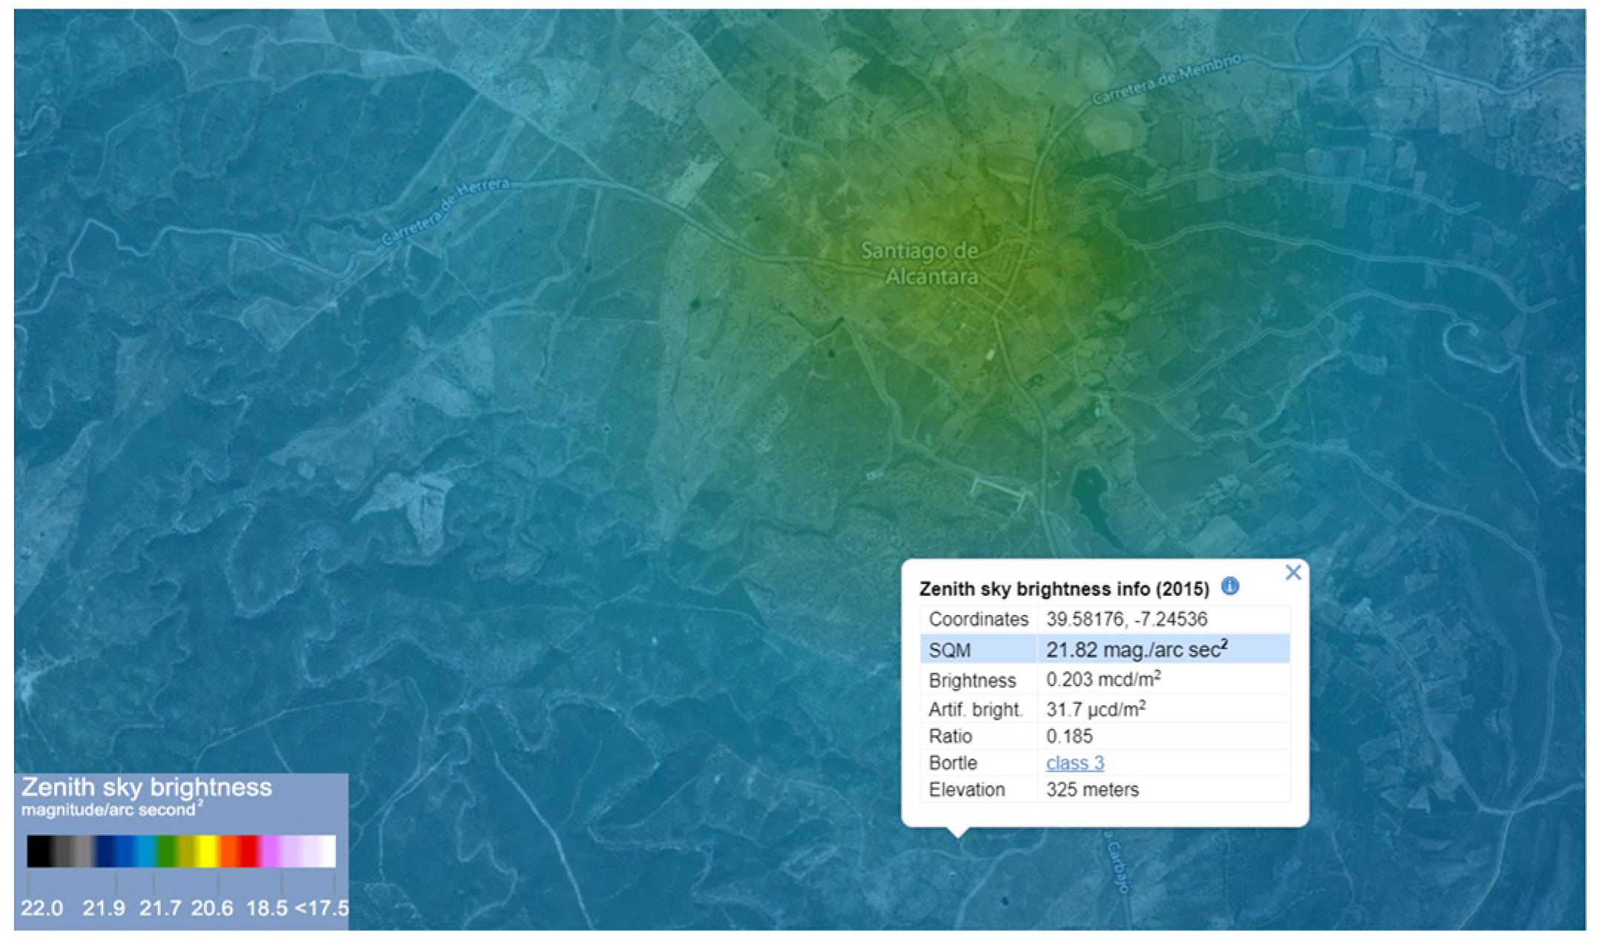Click the blue info icon beside popup title
The height and width of the screenshot is (941, 1597).
[1230, 587]
